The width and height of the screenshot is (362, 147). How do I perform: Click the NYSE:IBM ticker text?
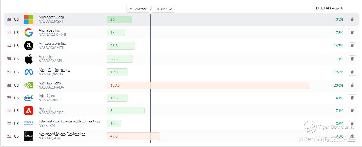(47, 126)
